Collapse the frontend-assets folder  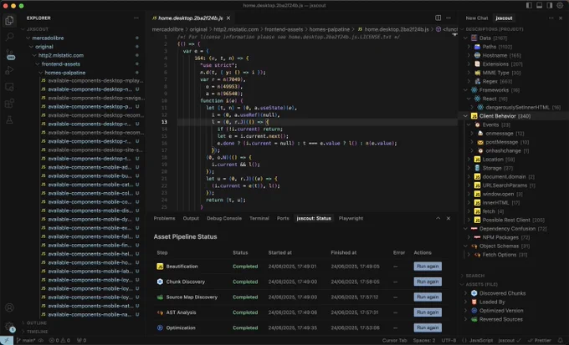[x=38, y=64]
